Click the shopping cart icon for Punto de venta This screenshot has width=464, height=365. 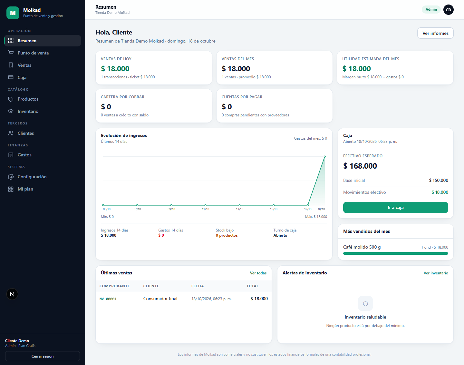[x=11, y=53]
